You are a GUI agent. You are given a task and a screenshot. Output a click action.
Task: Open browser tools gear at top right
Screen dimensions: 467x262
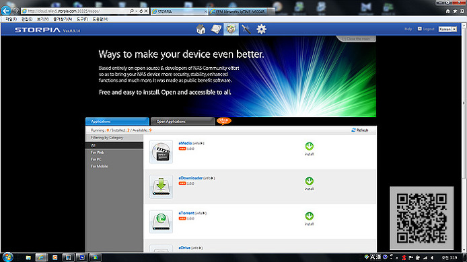[x=462, y=11]
